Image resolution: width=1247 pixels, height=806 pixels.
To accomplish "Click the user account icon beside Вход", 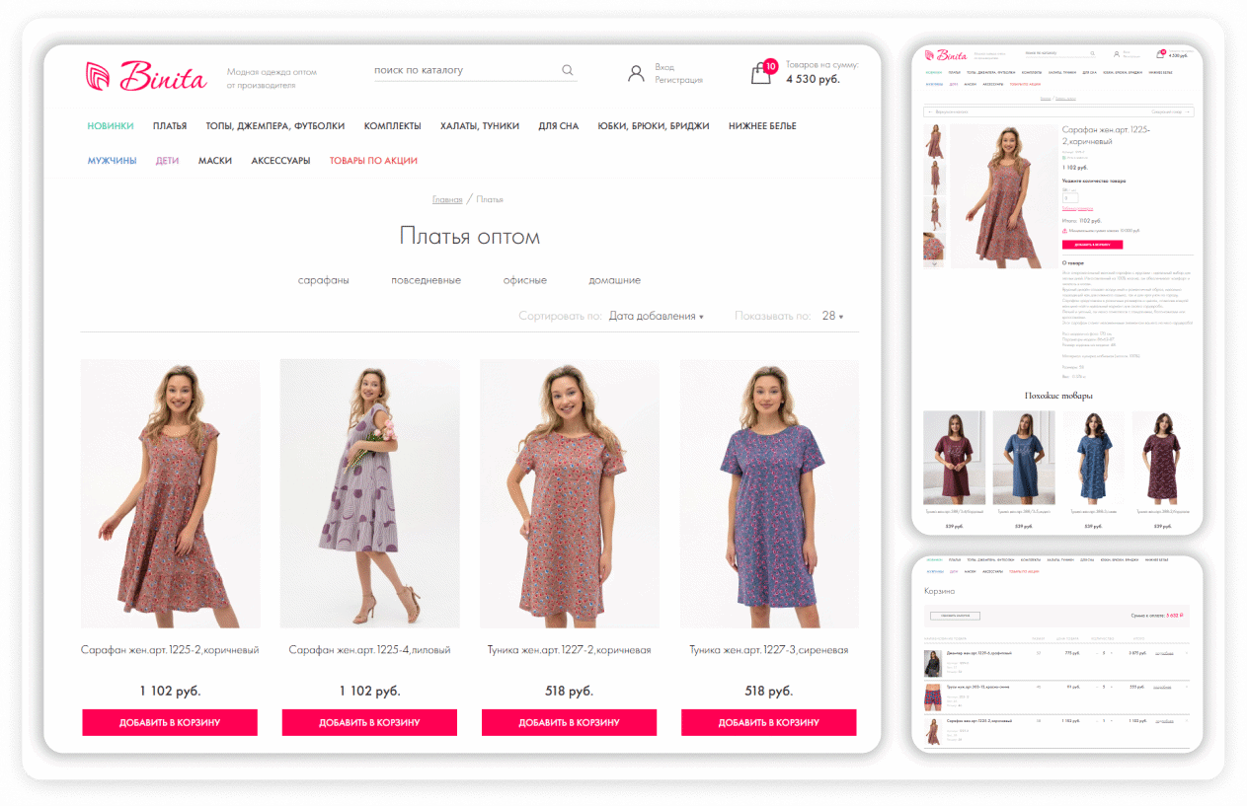I will pos(636,74).
